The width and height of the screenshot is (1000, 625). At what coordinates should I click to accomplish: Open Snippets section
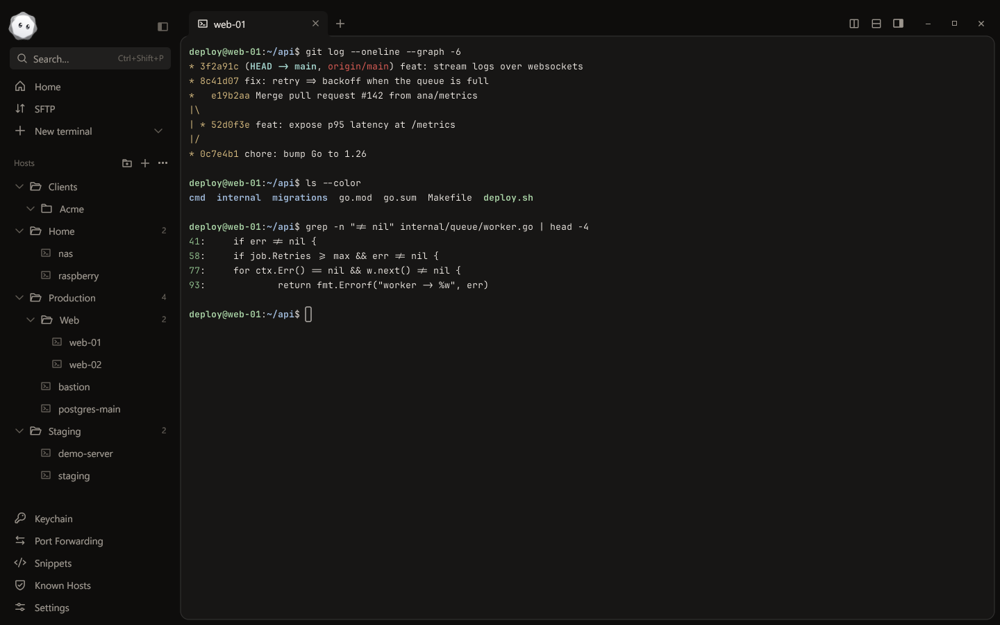click(x=90, y=563)
